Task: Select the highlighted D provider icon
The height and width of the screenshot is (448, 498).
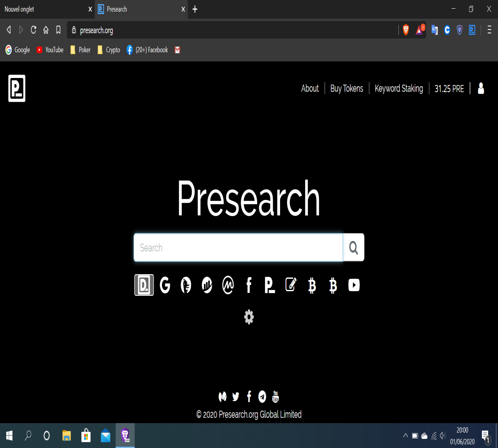Action: [x=144, y=285]
